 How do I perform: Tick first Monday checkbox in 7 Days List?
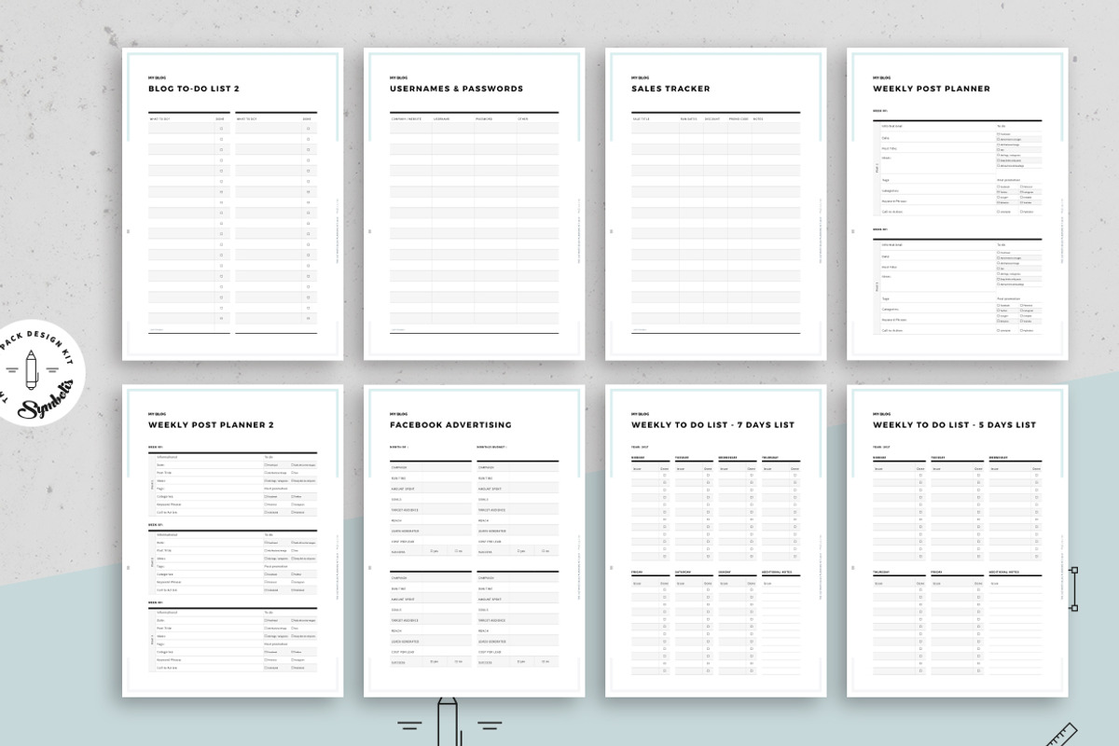click(x=665, y=476)
